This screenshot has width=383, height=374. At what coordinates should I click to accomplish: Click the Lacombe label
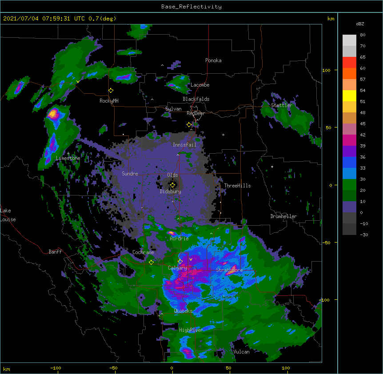click(200, 85)
